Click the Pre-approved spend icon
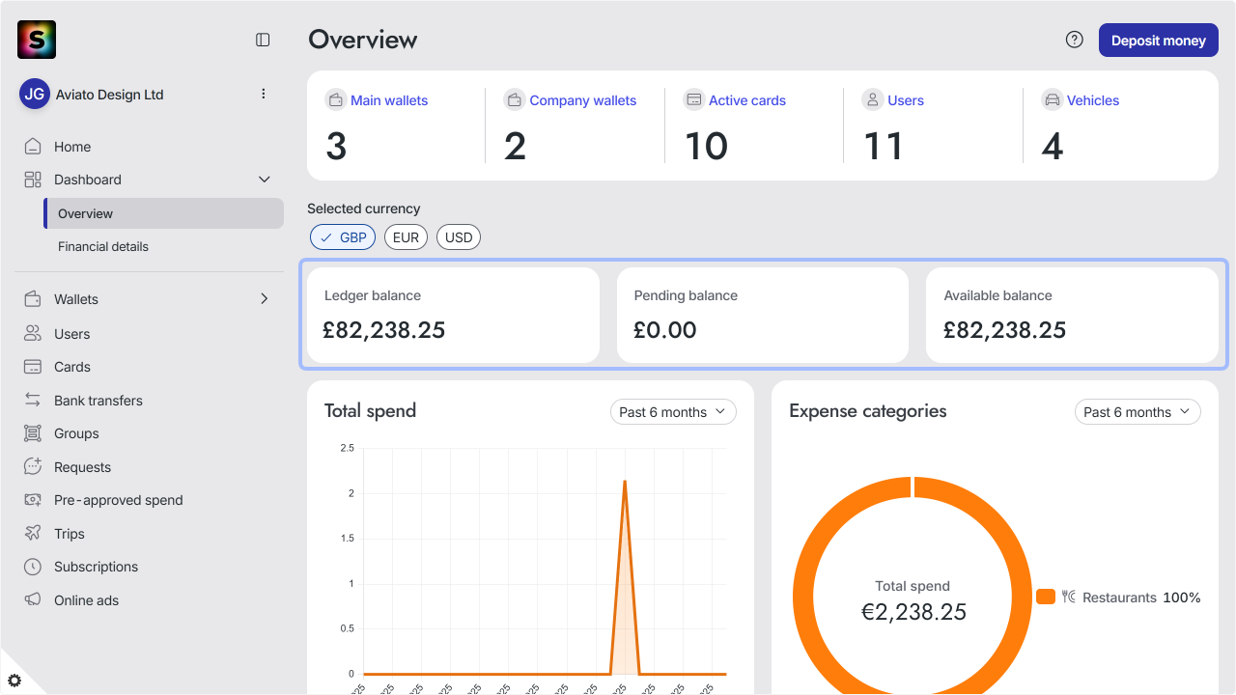This screenshot has height=695, width=1236. 33,500
